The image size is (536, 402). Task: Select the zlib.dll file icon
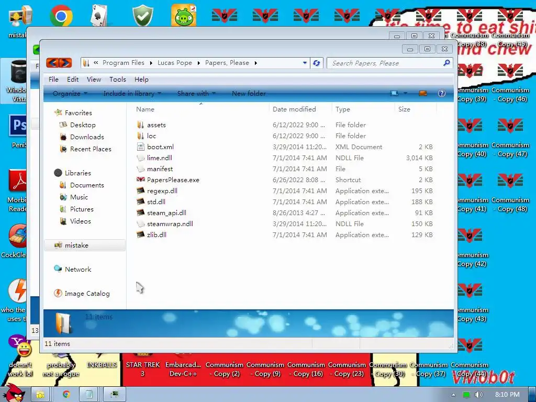click(x=140, y=234)
